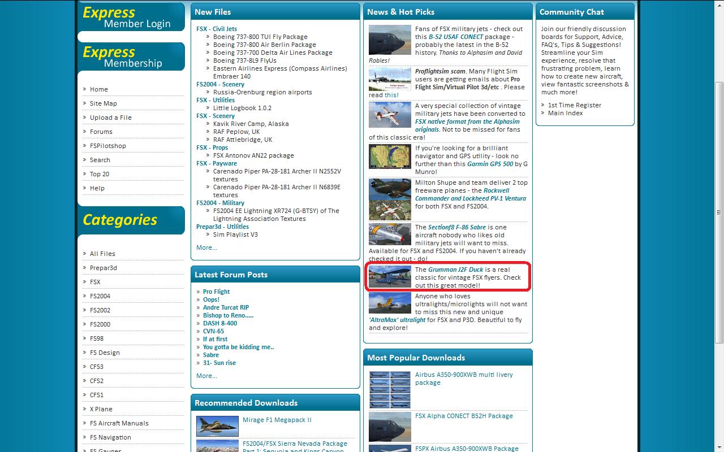
Task: Open the Proflightsim scam news thumbnail
Action: 390,80
